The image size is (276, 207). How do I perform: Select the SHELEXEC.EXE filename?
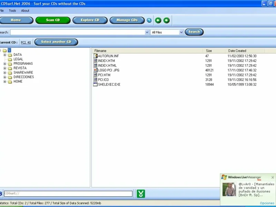(109, 85)
